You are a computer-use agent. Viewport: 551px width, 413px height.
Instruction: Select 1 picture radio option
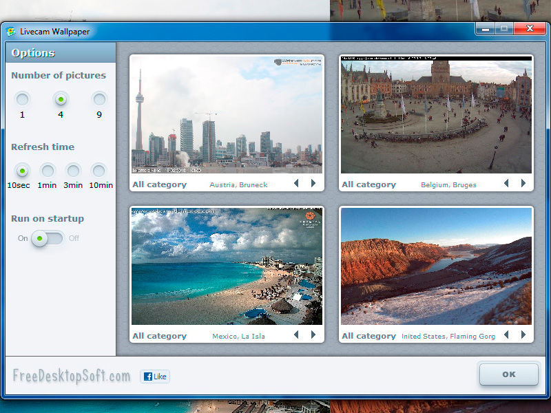click(22, 99)
